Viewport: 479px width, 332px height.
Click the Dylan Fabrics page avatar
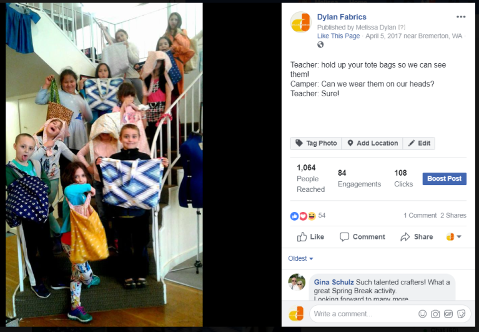pyautogui.click(x=300, y=22)
